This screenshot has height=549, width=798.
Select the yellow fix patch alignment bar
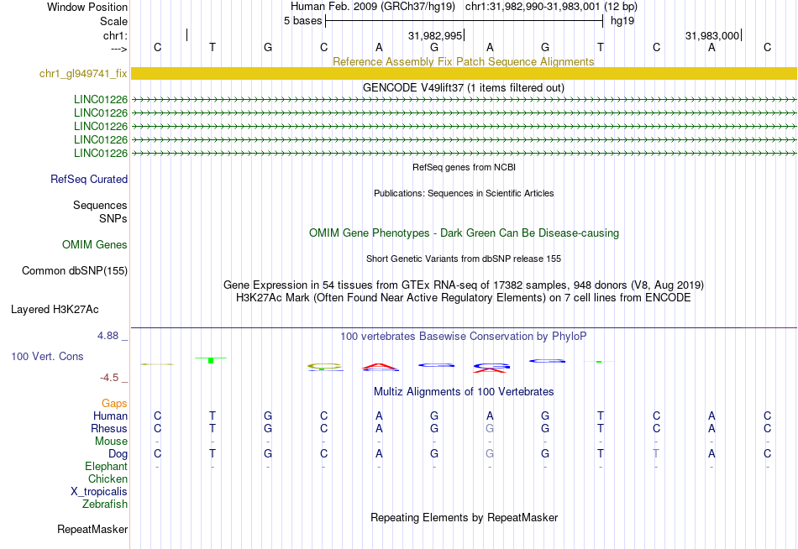point(464,73)
